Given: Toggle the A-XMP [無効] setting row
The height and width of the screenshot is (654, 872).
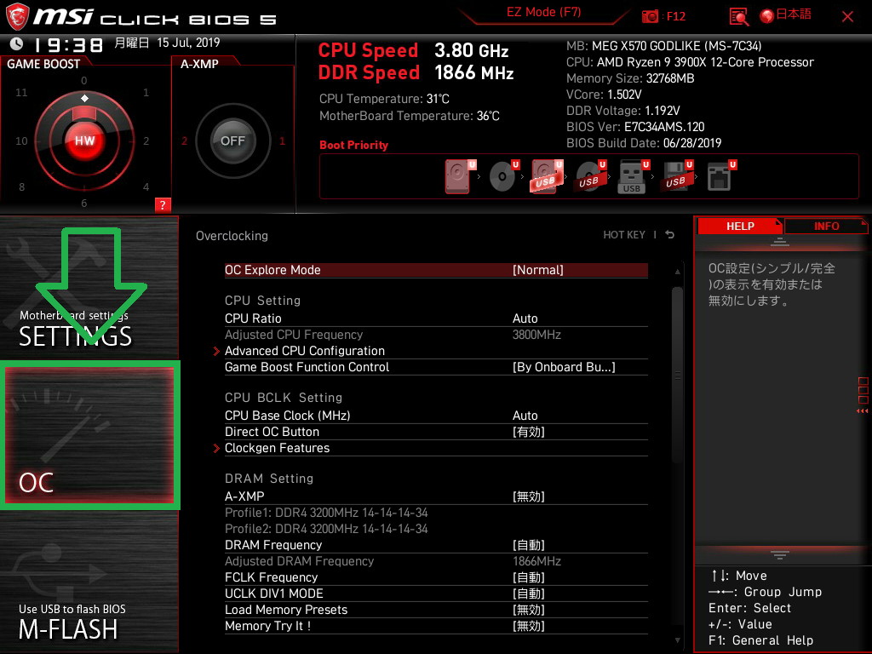Looking at the screenshot, I should 436,496.
